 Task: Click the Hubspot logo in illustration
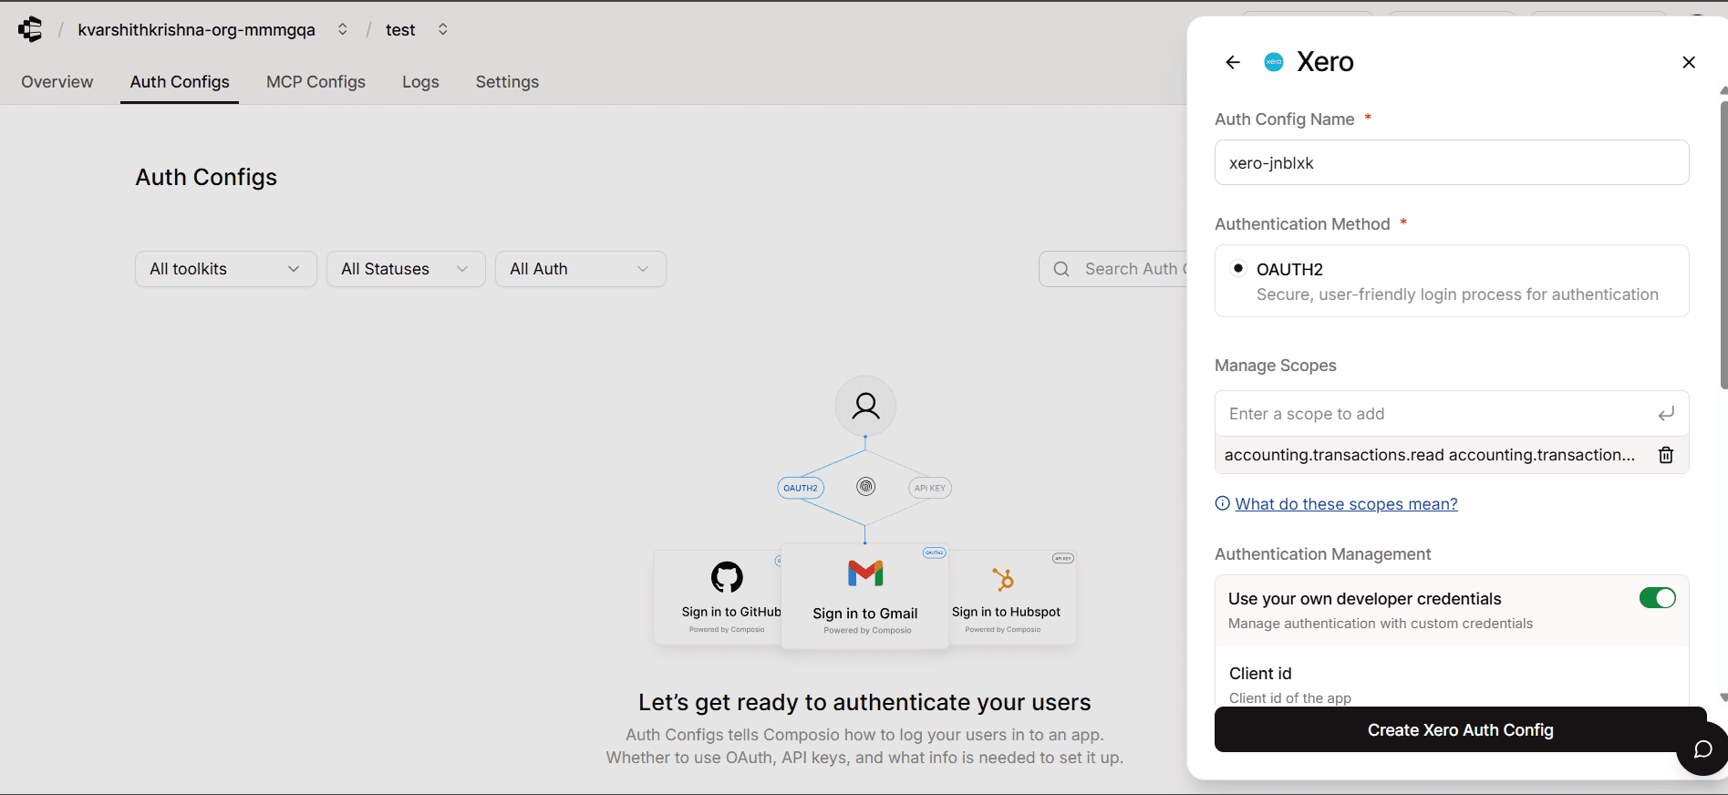(1004, 579)
